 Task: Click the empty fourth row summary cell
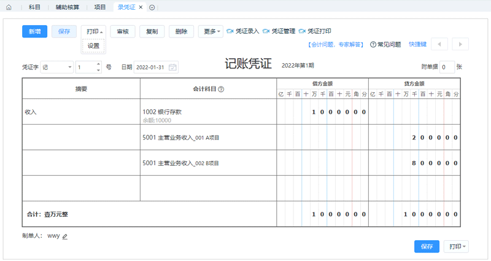click(x=81, y=189)
